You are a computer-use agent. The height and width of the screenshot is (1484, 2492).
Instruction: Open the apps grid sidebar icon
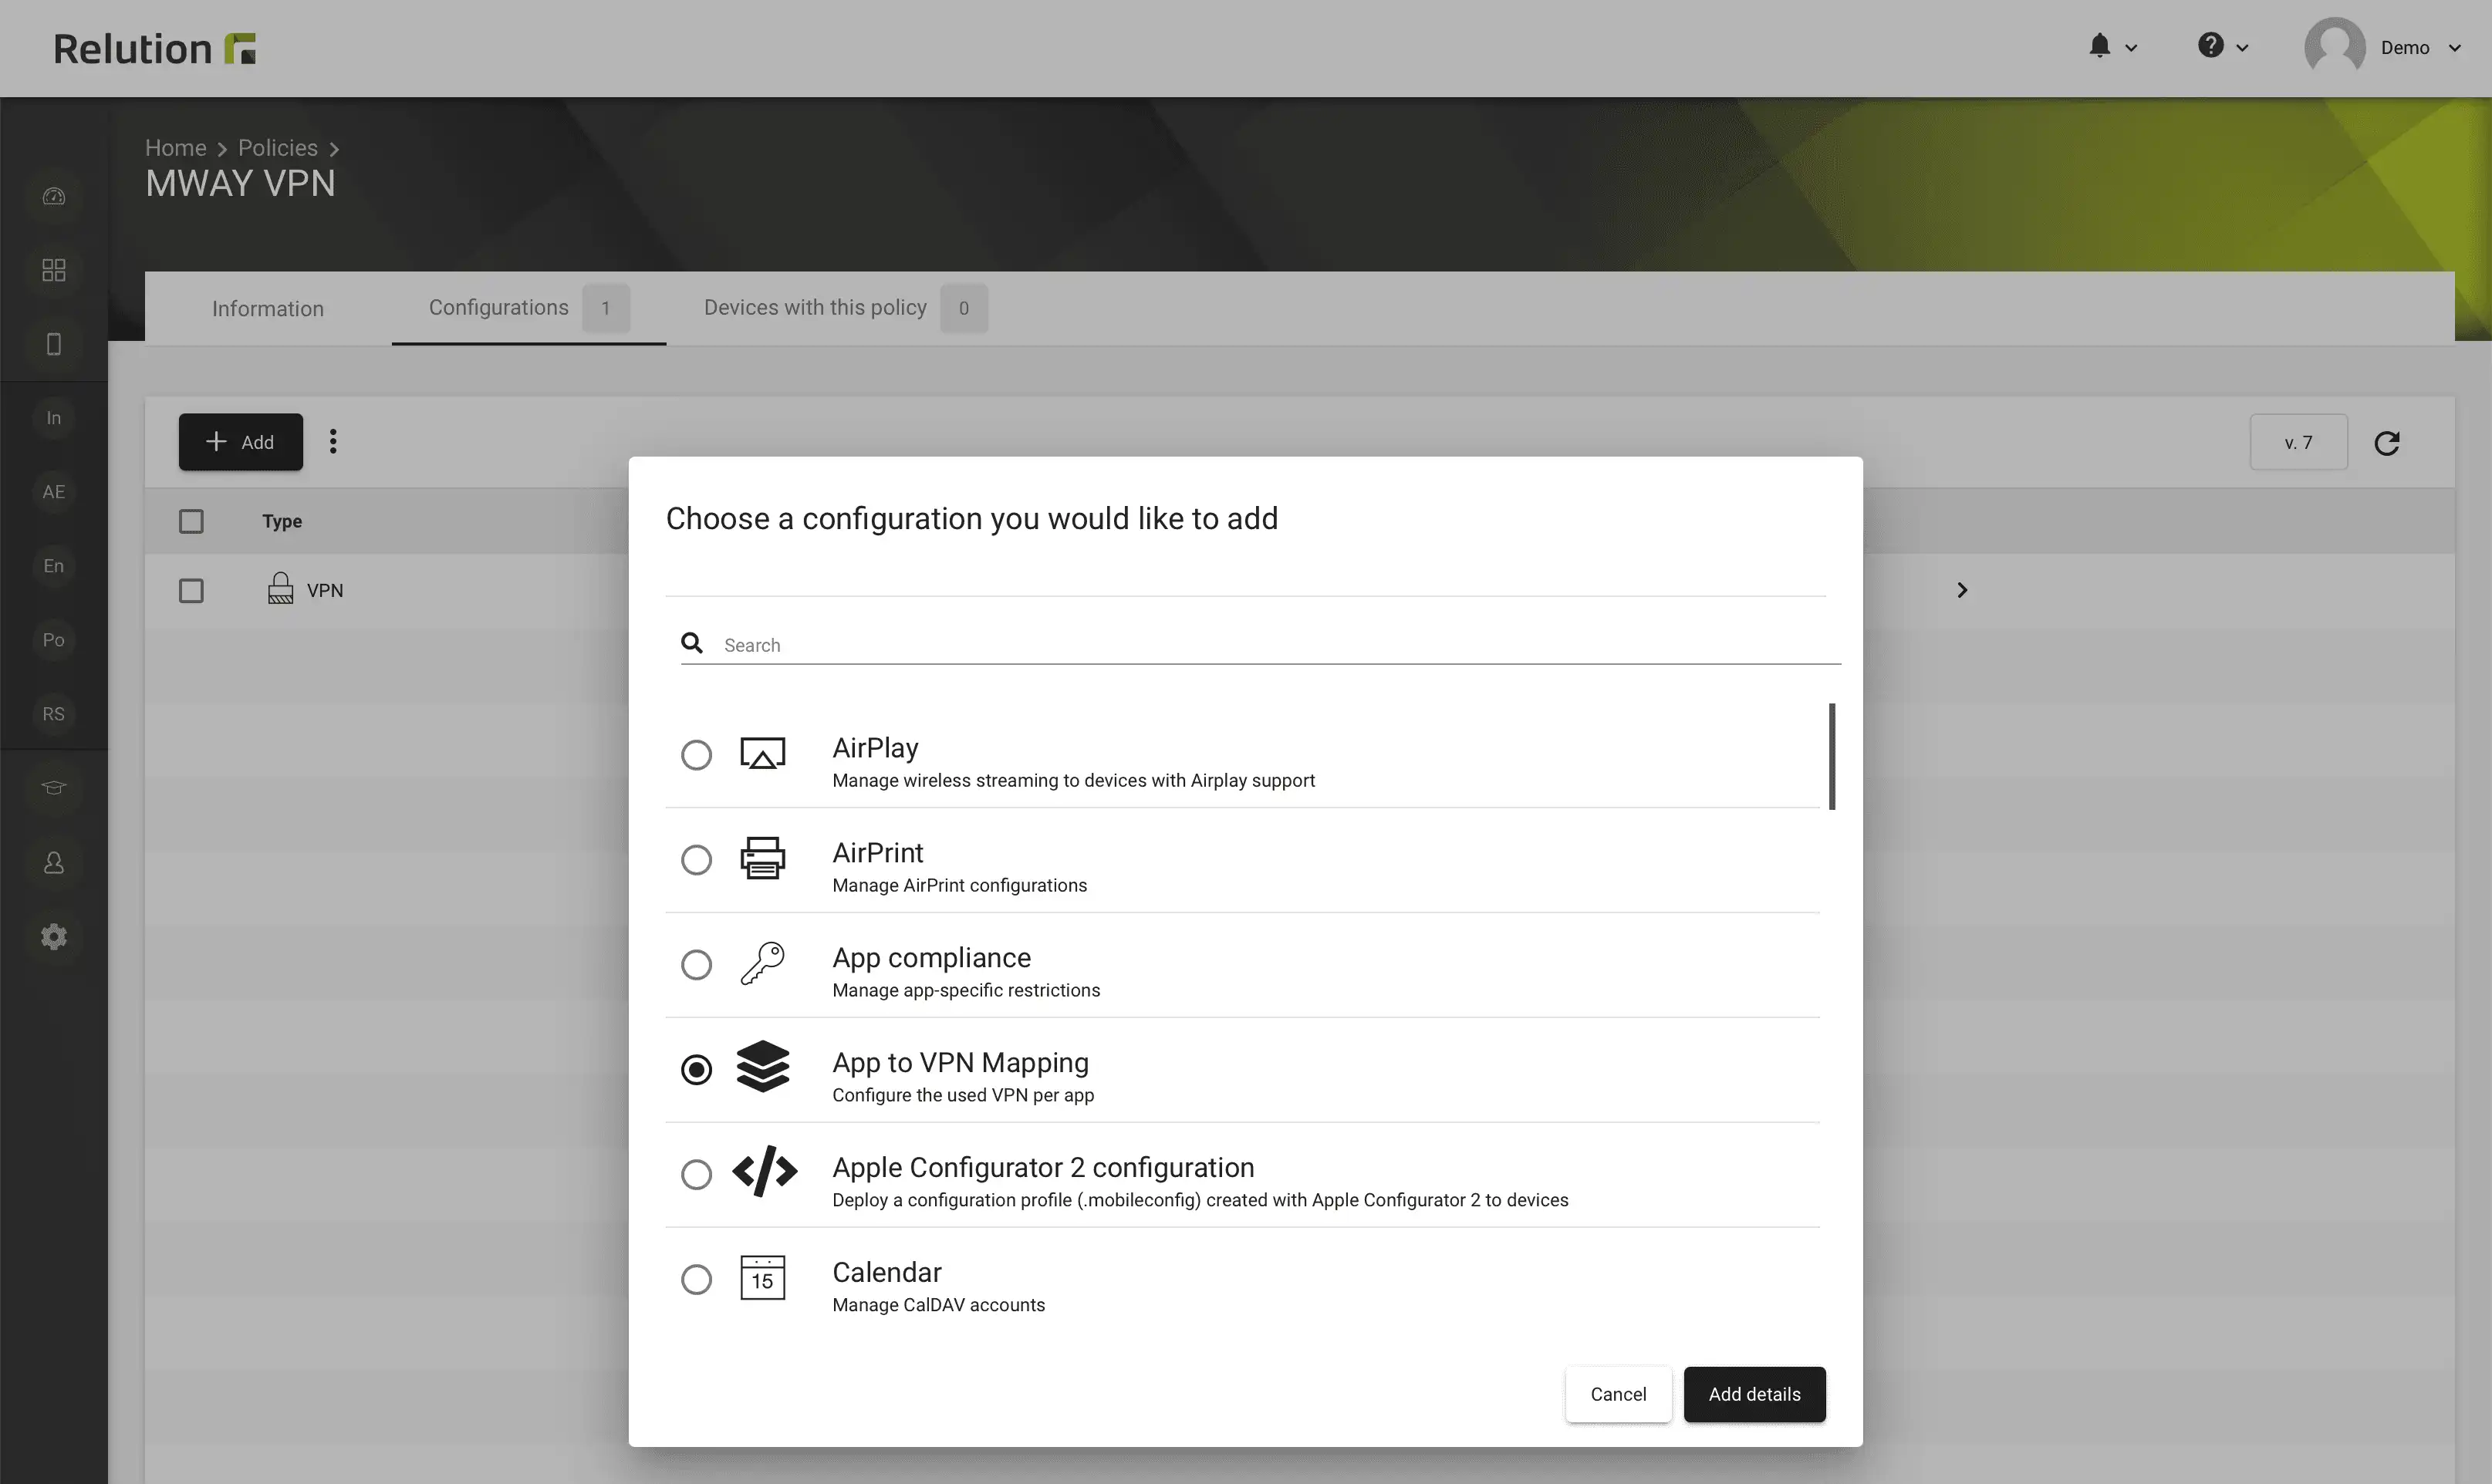point(54,270)
